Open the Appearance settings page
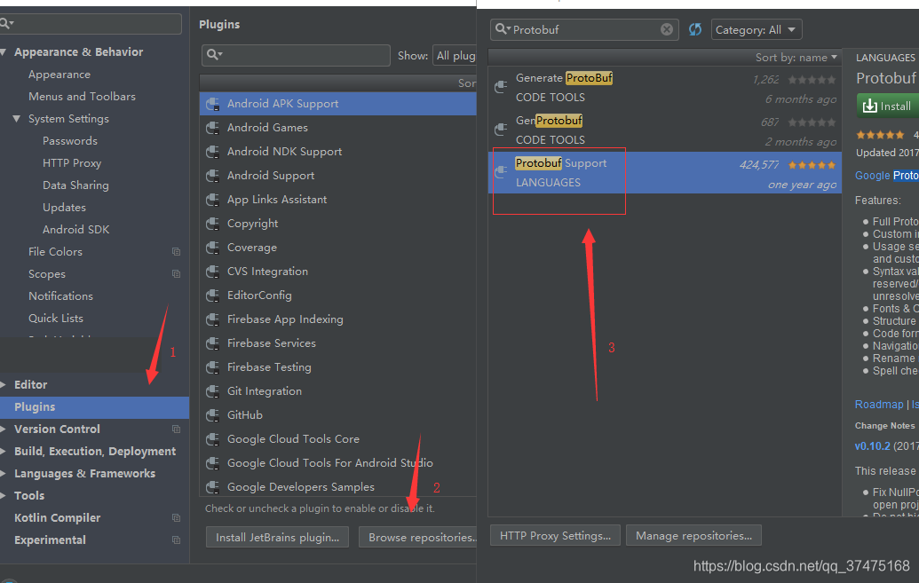The height and width of the screenshot is (583, 919). [x=59, y=75]
